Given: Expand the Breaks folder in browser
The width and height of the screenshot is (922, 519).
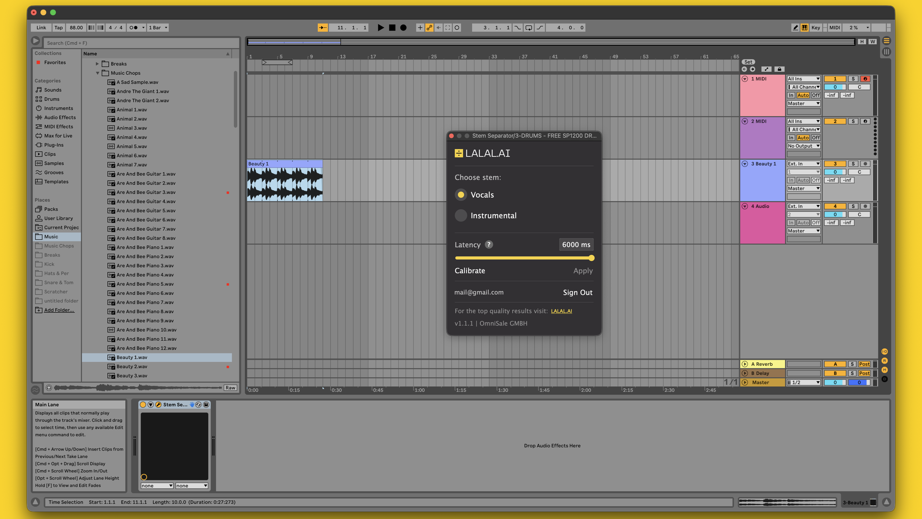Looking at the screenshot, I should click(97, 63).
